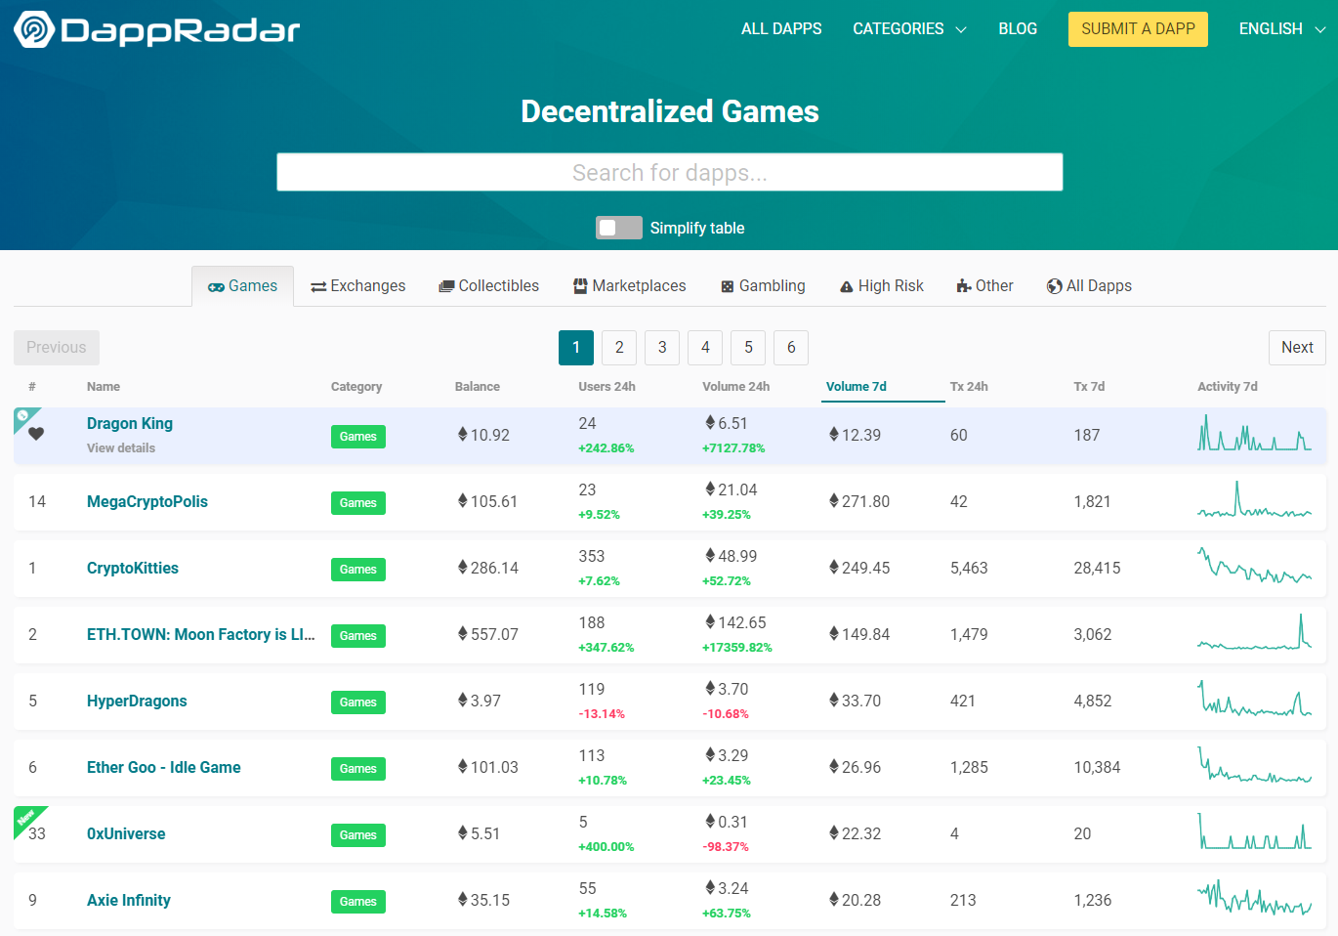
Task: Click the DappRadar logo
Action: 156,29
